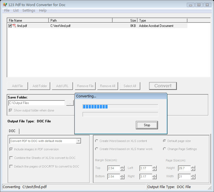
Task: Sort list by Type column header
Action: pos(162,21)
